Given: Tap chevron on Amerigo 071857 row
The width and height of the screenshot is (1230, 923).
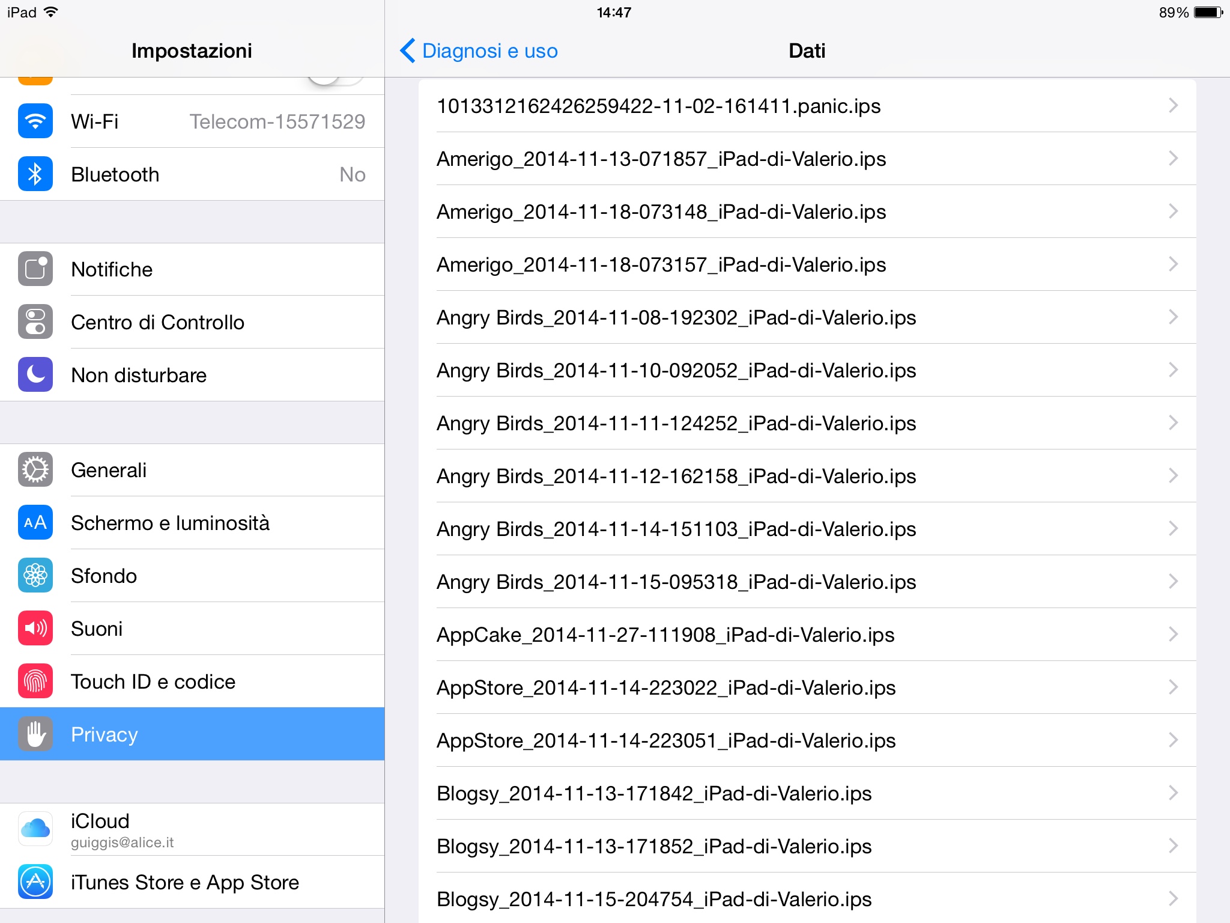Looking at the screenshot, I should click(1173, 159).
